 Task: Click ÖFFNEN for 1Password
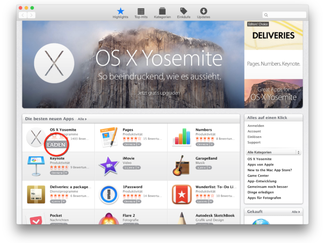130,201
